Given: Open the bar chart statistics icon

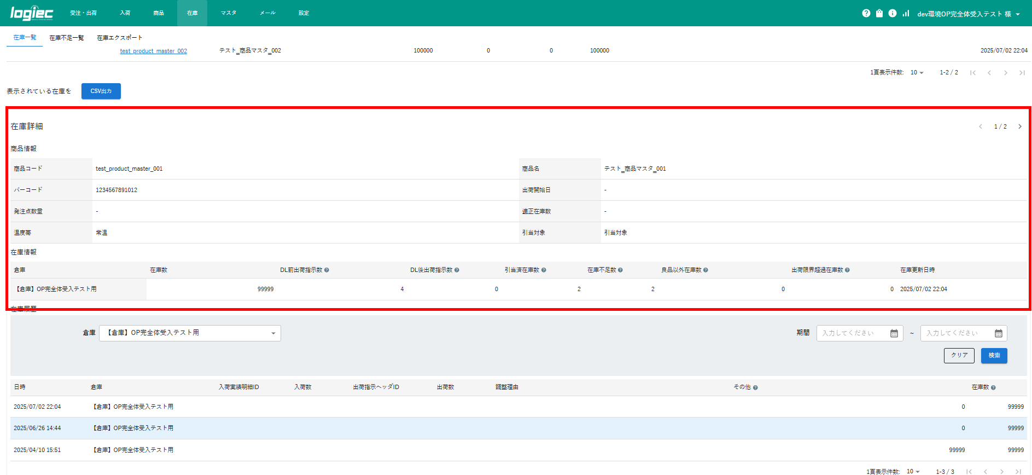Looking at the screenshot, I should coord(906,13).
